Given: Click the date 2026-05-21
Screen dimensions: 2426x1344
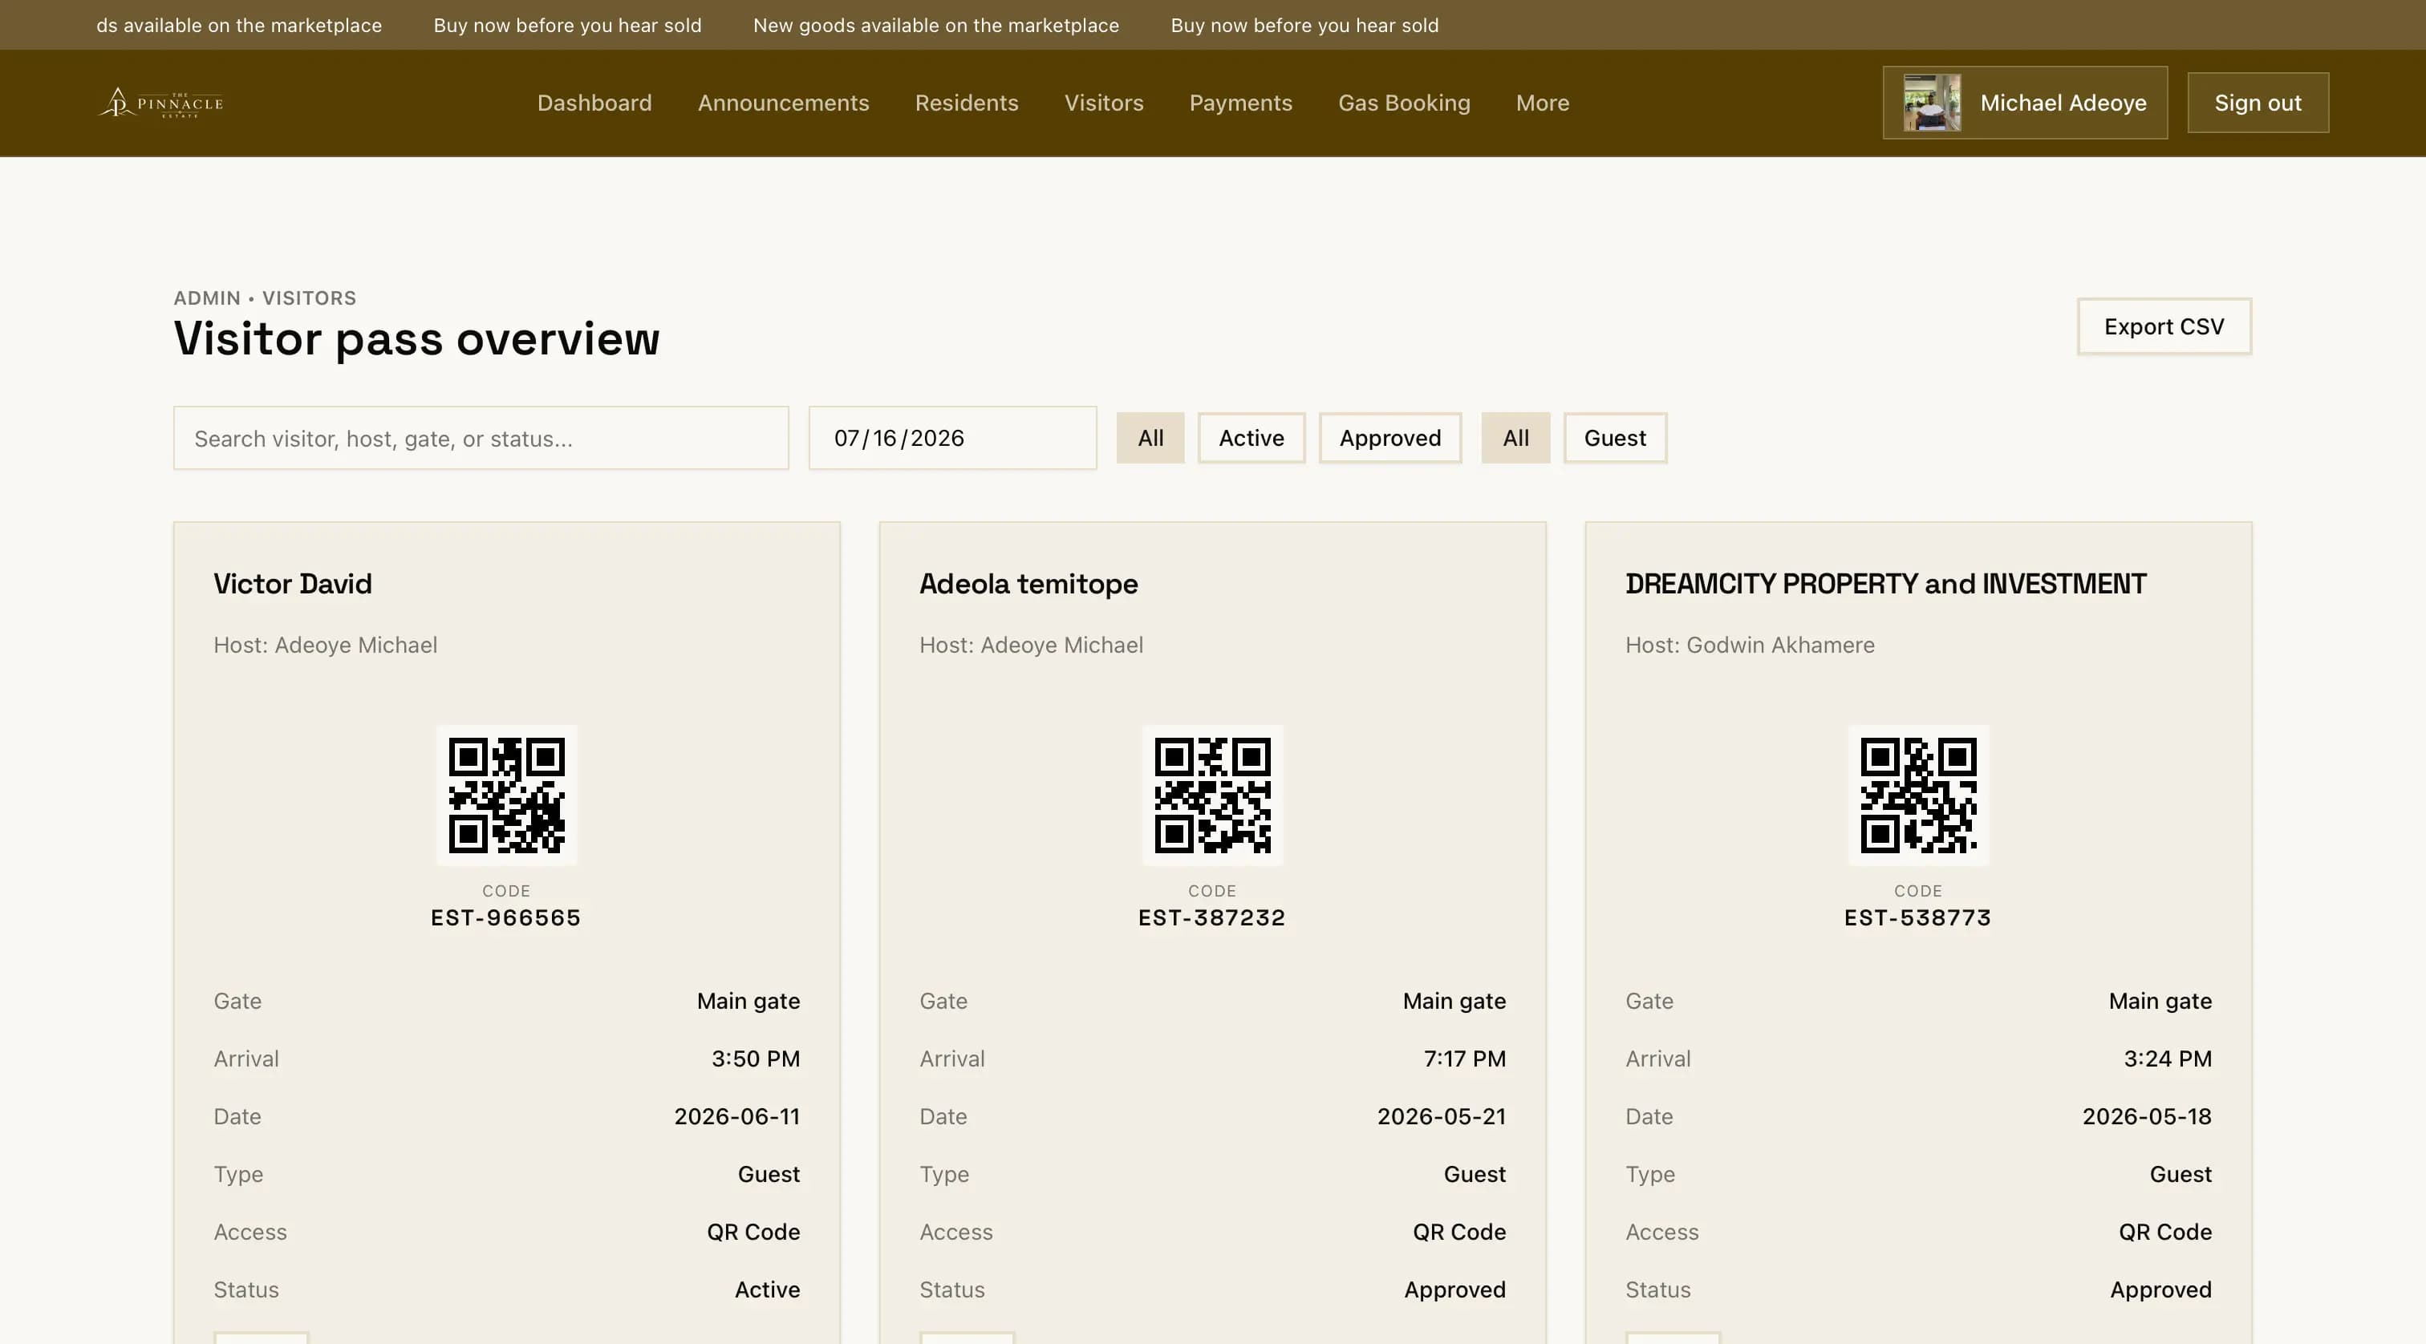Looking at the screenshot, I should [x=1441, y=1116].
